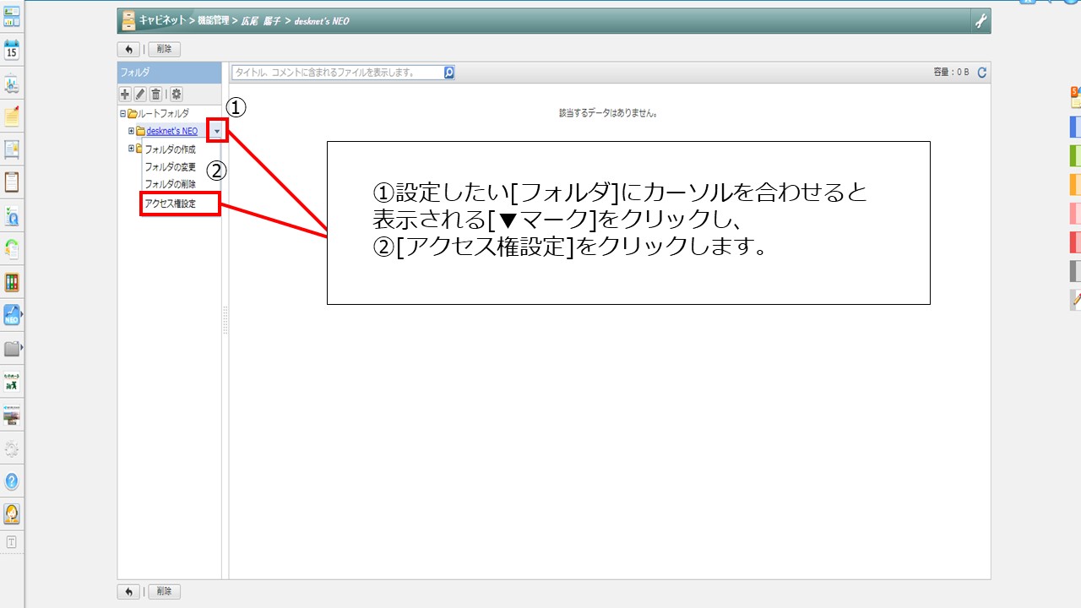Expand the desknet's NEO folder node
The height and width of the screenshot is (608, 1081).
pyautogui.click(x=131, y=131)
